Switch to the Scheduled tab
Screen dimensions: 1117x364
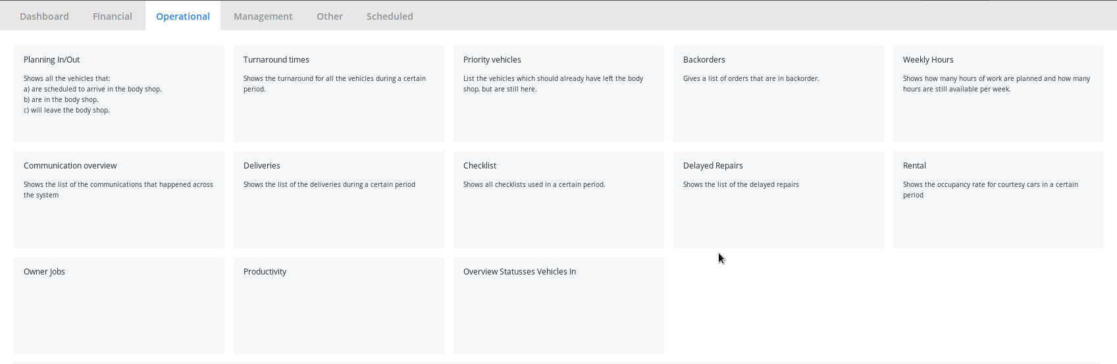coord(390,16)
